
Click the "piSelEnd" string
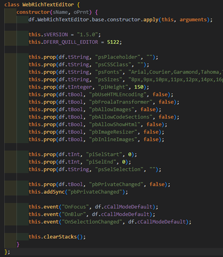tap(101, 162)
